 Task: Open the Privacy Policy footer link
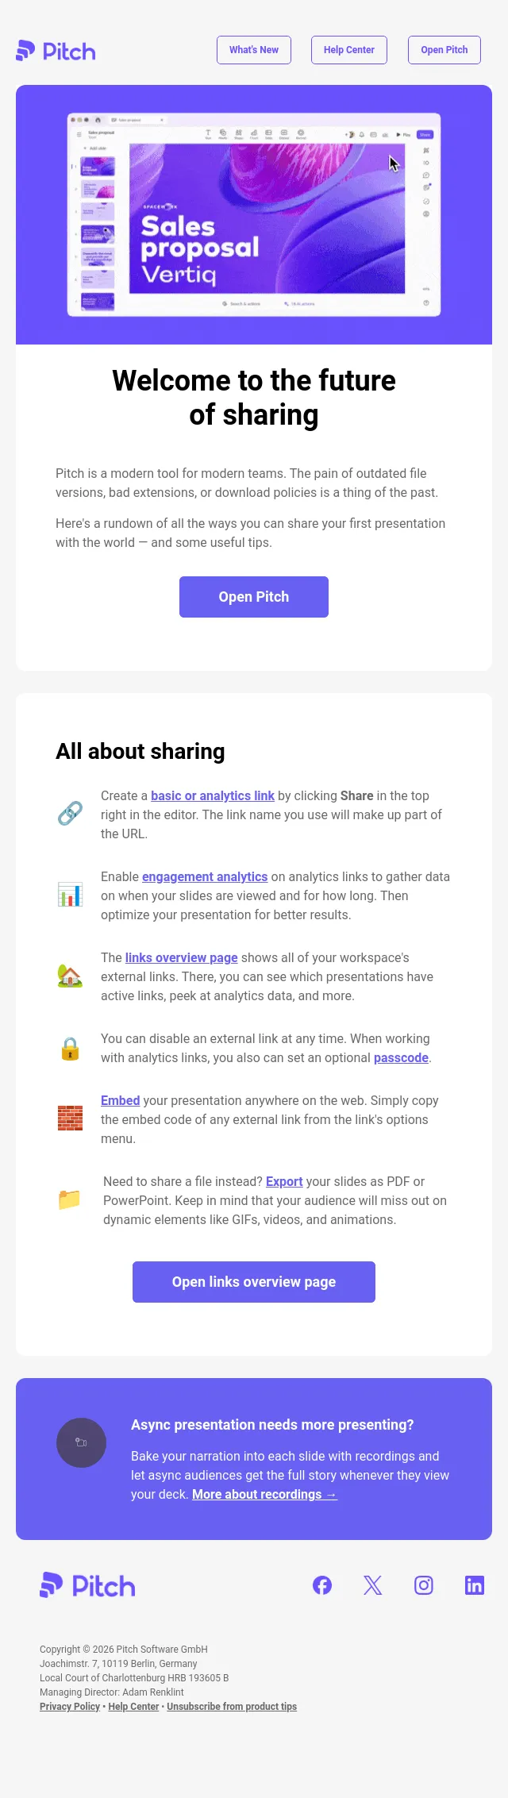click(x=70, y=1706)
